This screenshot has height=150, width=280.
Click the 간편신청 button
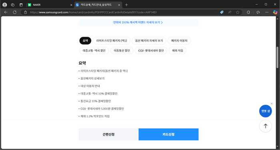(x=108, y=134)
